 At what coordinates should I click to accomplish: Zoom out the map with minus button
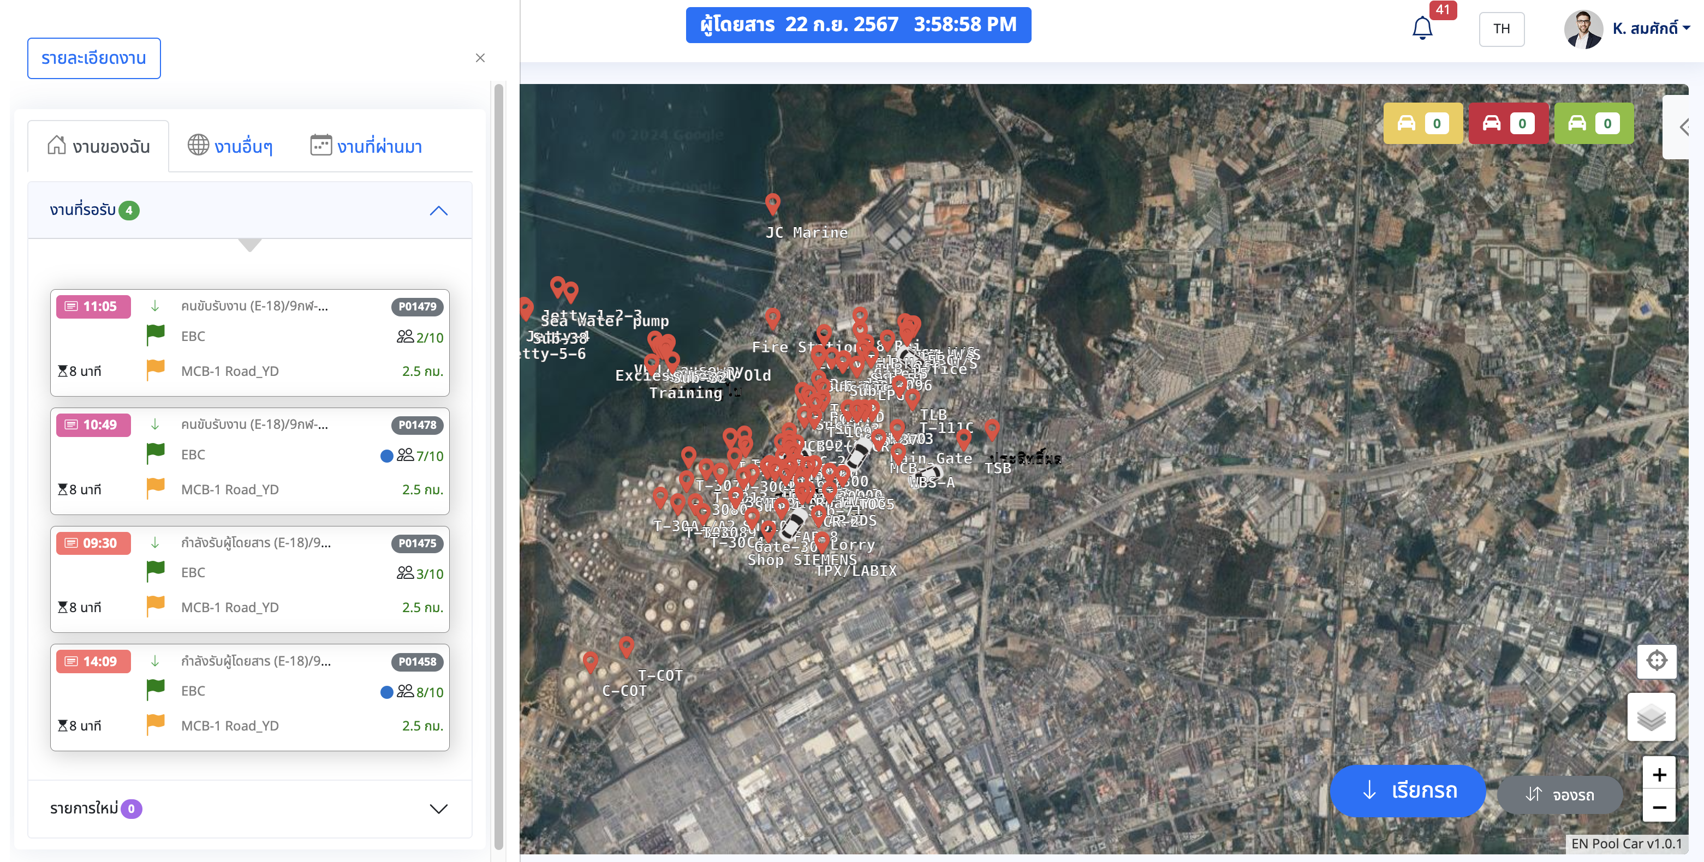coord(1658,807)
